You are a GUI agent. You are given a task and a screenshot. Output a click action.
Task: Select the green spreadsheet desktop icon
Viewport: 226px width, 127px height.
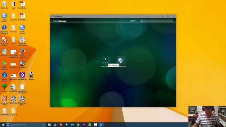pos(4,53)
